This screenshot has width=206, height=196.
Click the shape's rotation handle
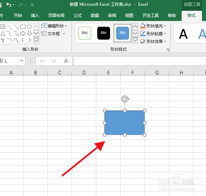pyautogui.click(x=125, y=99)
